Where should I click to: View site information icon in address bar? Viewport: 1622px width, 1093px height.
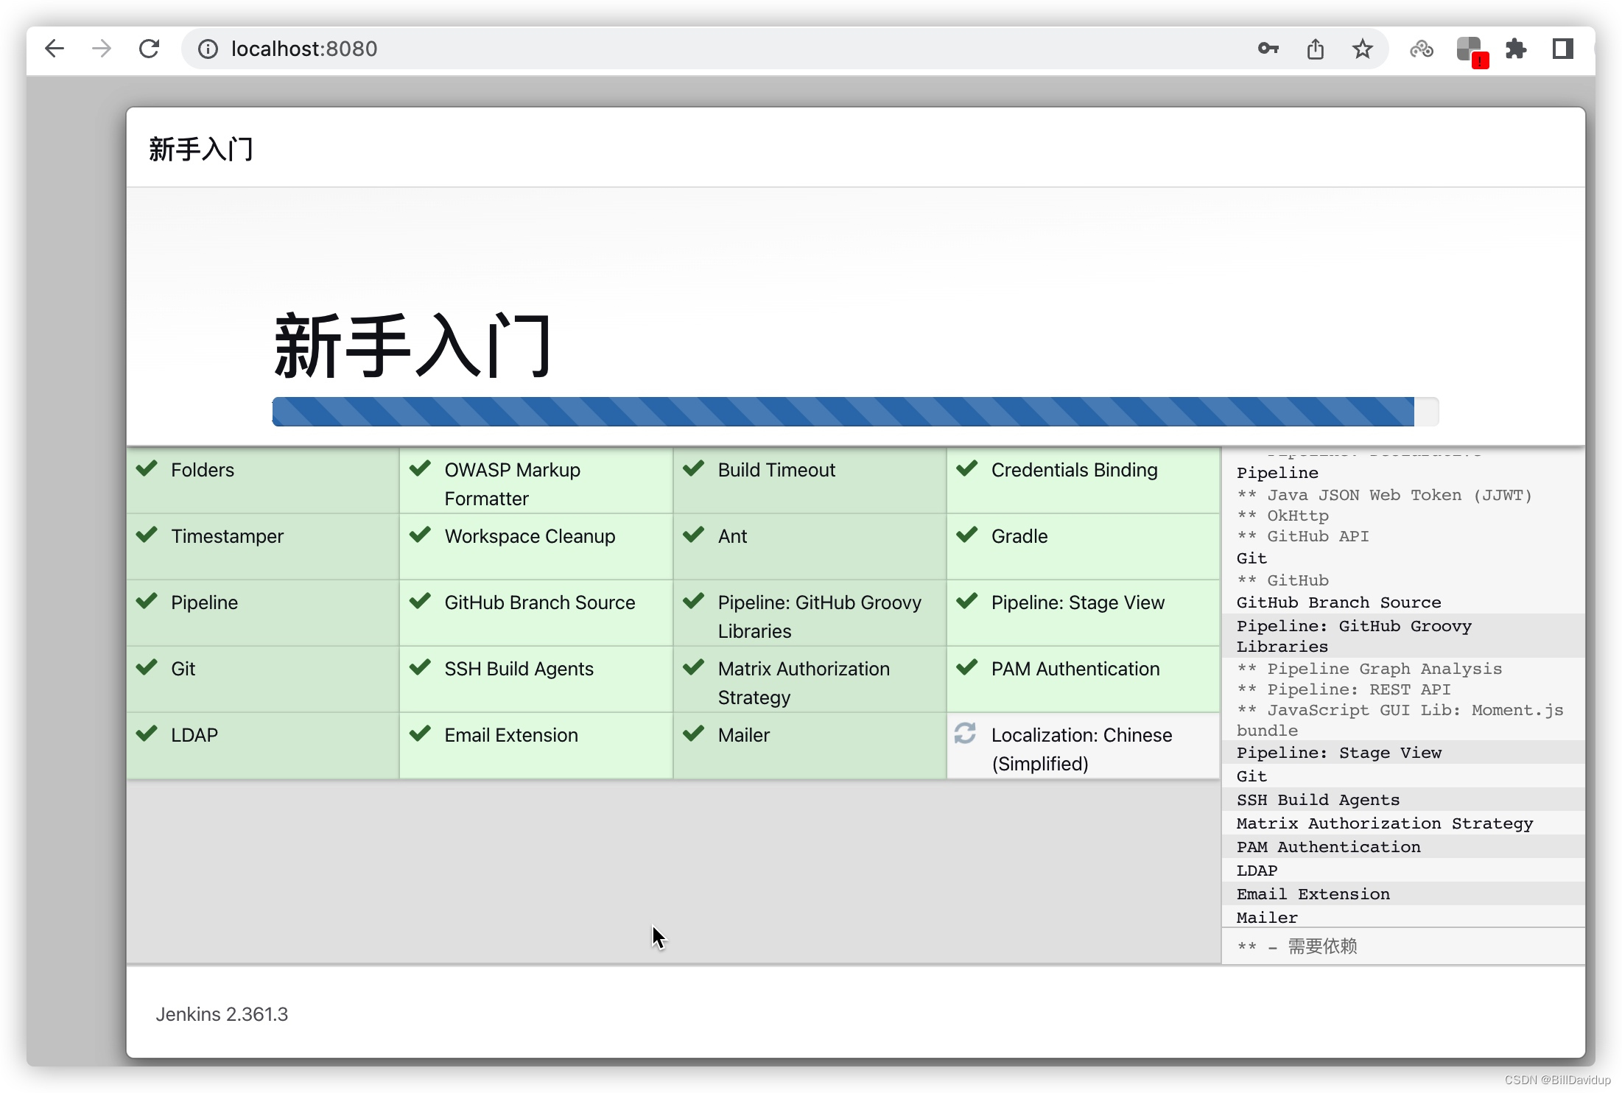[x=208, y=49]
